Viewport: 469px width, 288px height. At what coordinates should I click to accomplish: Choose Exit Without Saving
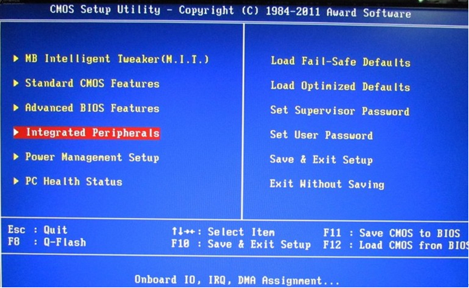327,184
